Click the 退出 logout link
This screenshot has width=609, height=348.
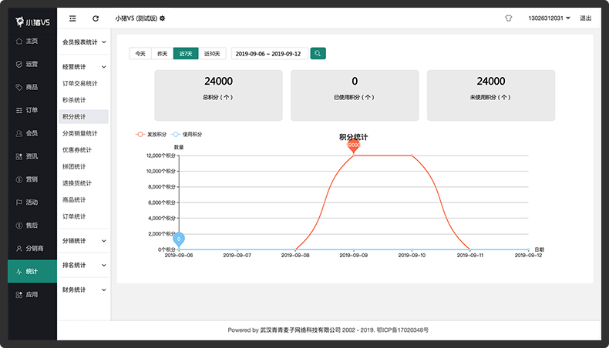[x=585, y=18]
